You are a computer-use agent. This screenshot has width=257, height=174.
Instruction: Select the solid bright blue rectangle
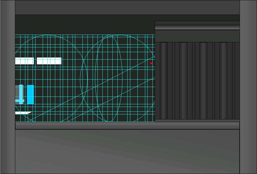[30, 94]
